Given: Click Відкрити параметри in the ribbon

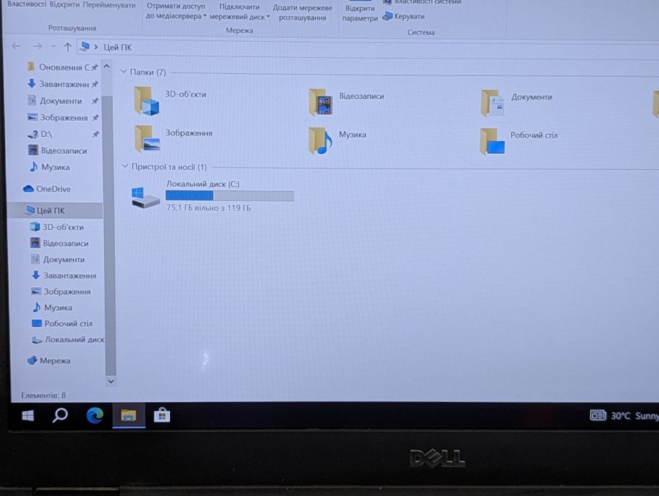Looking at the screenshot, I should [x=360, y=13].
